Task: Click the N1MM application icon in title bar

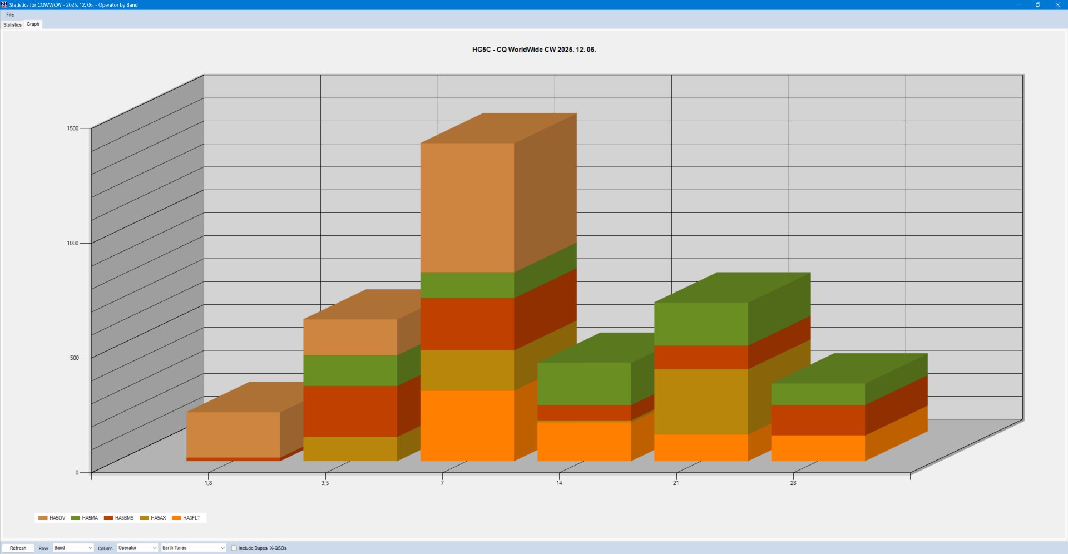Action: pos(4,4)
